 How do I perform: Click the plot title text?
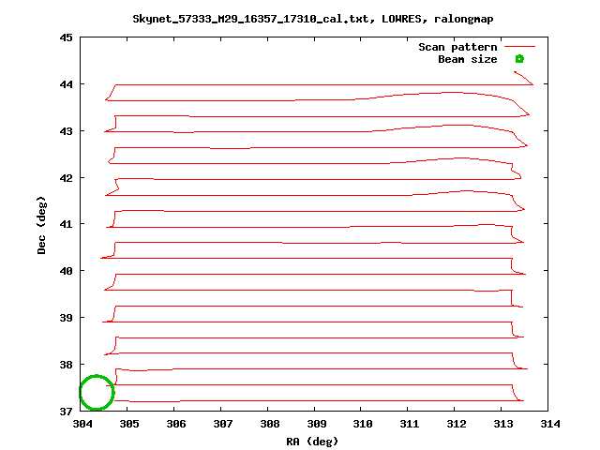(x=312, y=19)
